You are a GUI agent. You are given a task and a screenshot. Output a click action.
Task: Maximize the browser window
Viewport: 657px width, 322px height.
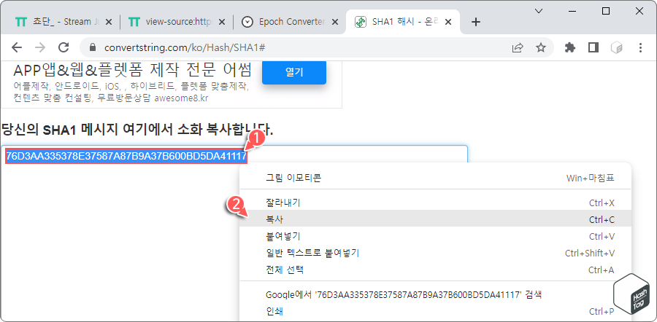pos(605,11)
